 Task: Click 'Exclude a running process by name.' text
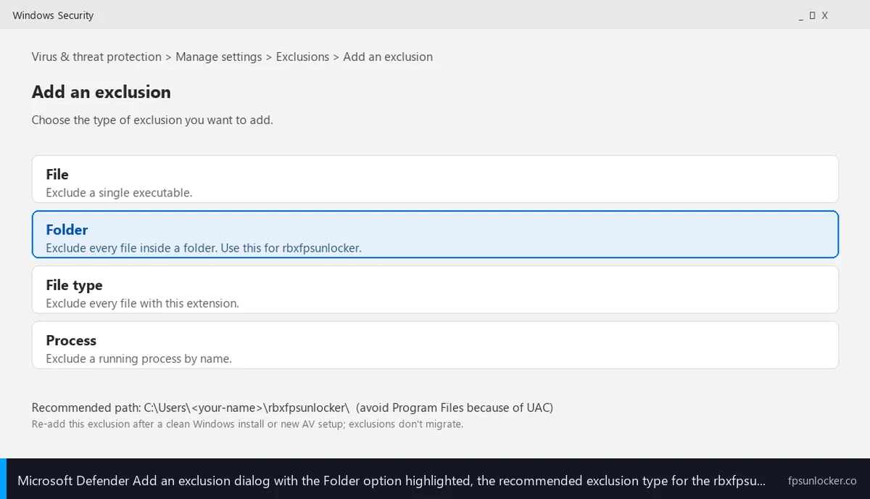coord(138,358)
